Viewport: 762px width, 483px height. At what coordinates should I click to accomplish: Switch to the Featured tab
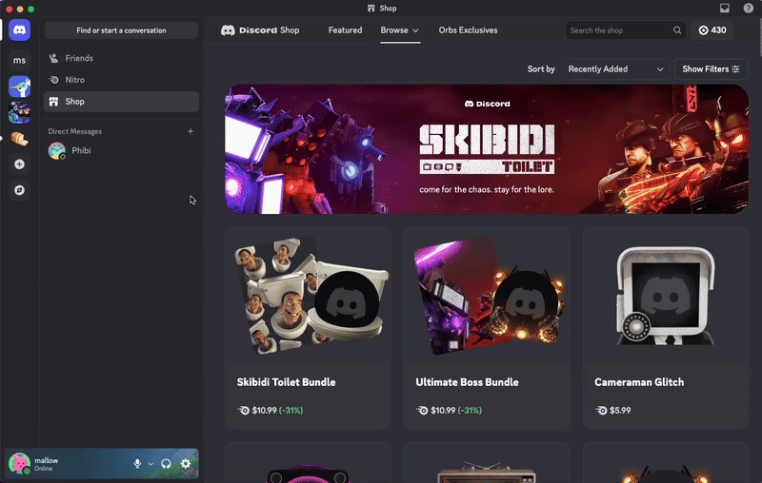(345, 30)
